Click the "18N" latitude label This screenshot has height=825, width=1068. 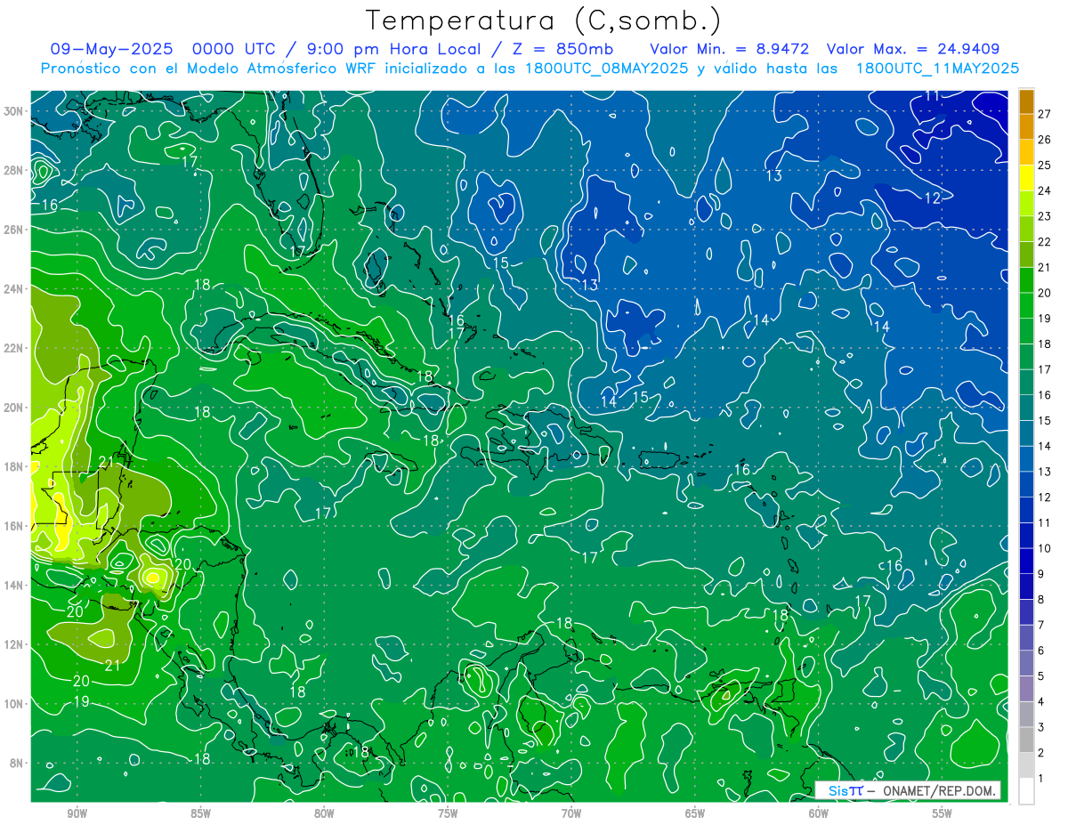coord(15,466)
